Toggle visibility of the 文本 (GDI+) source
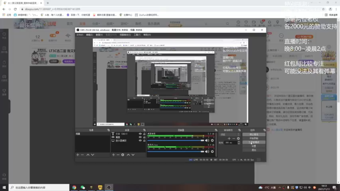The height and width of the screenshot is (191, 340). click(140, 134)
